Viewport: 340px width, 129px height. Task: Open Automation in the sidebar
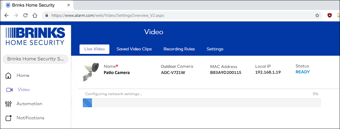click(x=29, y=104)
